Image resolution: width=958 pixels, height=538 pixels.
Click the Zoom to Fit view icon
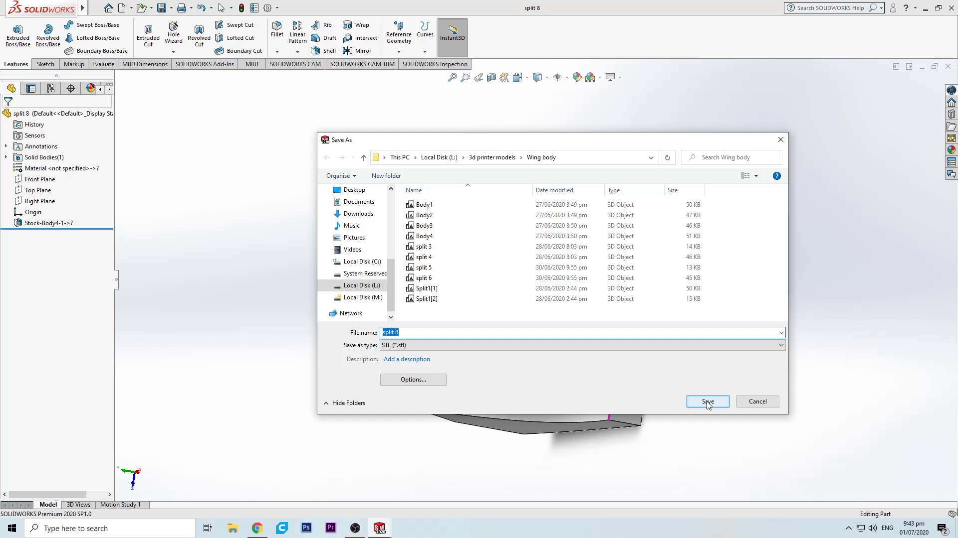[x=453, y=77]
